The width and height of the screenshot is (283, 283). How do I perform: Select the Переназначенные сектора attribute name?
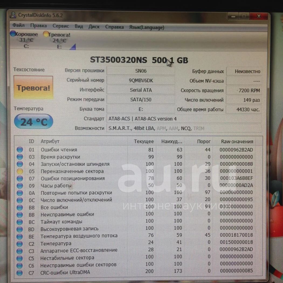click(x=72, y=171)
